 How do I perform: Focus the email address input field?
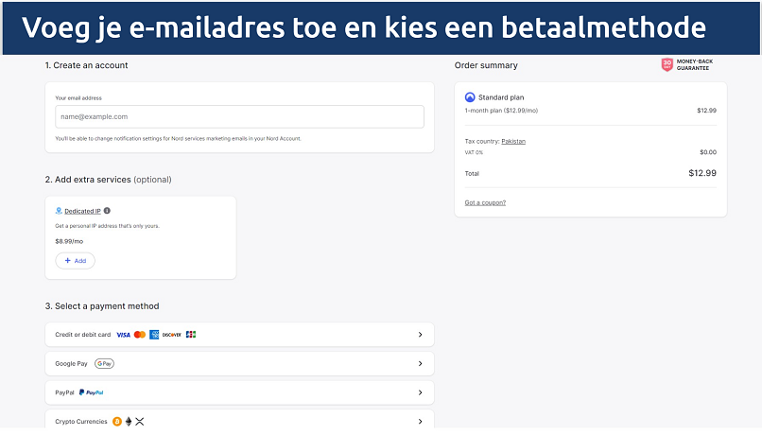pyautogui.click(x=239, y=116)
